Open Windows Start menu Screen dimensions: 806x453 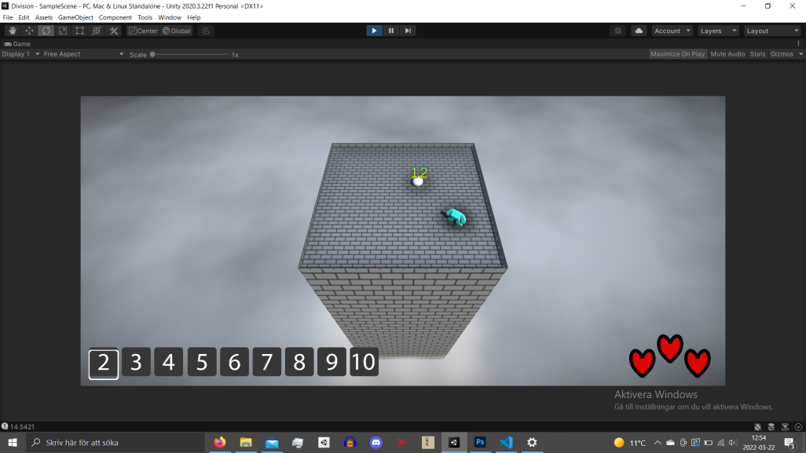pos(13,442)
